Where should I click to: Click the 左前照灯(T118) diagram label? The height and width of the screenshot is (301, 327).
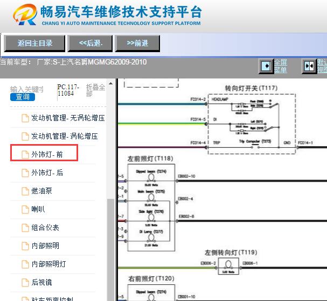150,159
